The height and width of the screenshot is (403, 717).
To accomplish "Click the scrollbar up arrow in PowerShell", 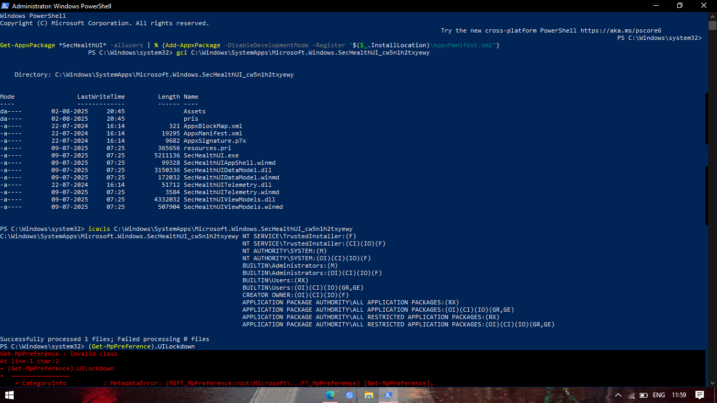I will pyautogui.click(x=712, y=16).
